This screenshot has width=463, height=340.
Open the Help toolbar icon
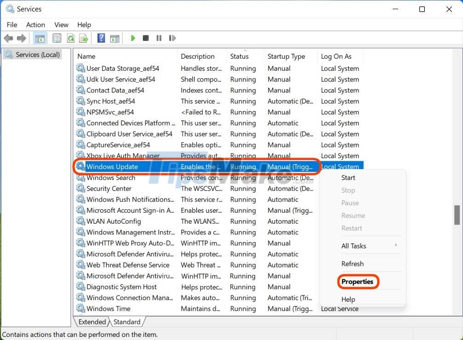[x=101, y=38]
